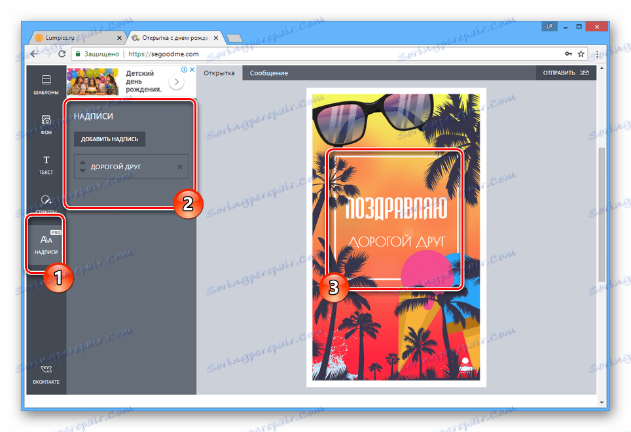Click the Отправить send button
The image size is (631, 432).
566,73
